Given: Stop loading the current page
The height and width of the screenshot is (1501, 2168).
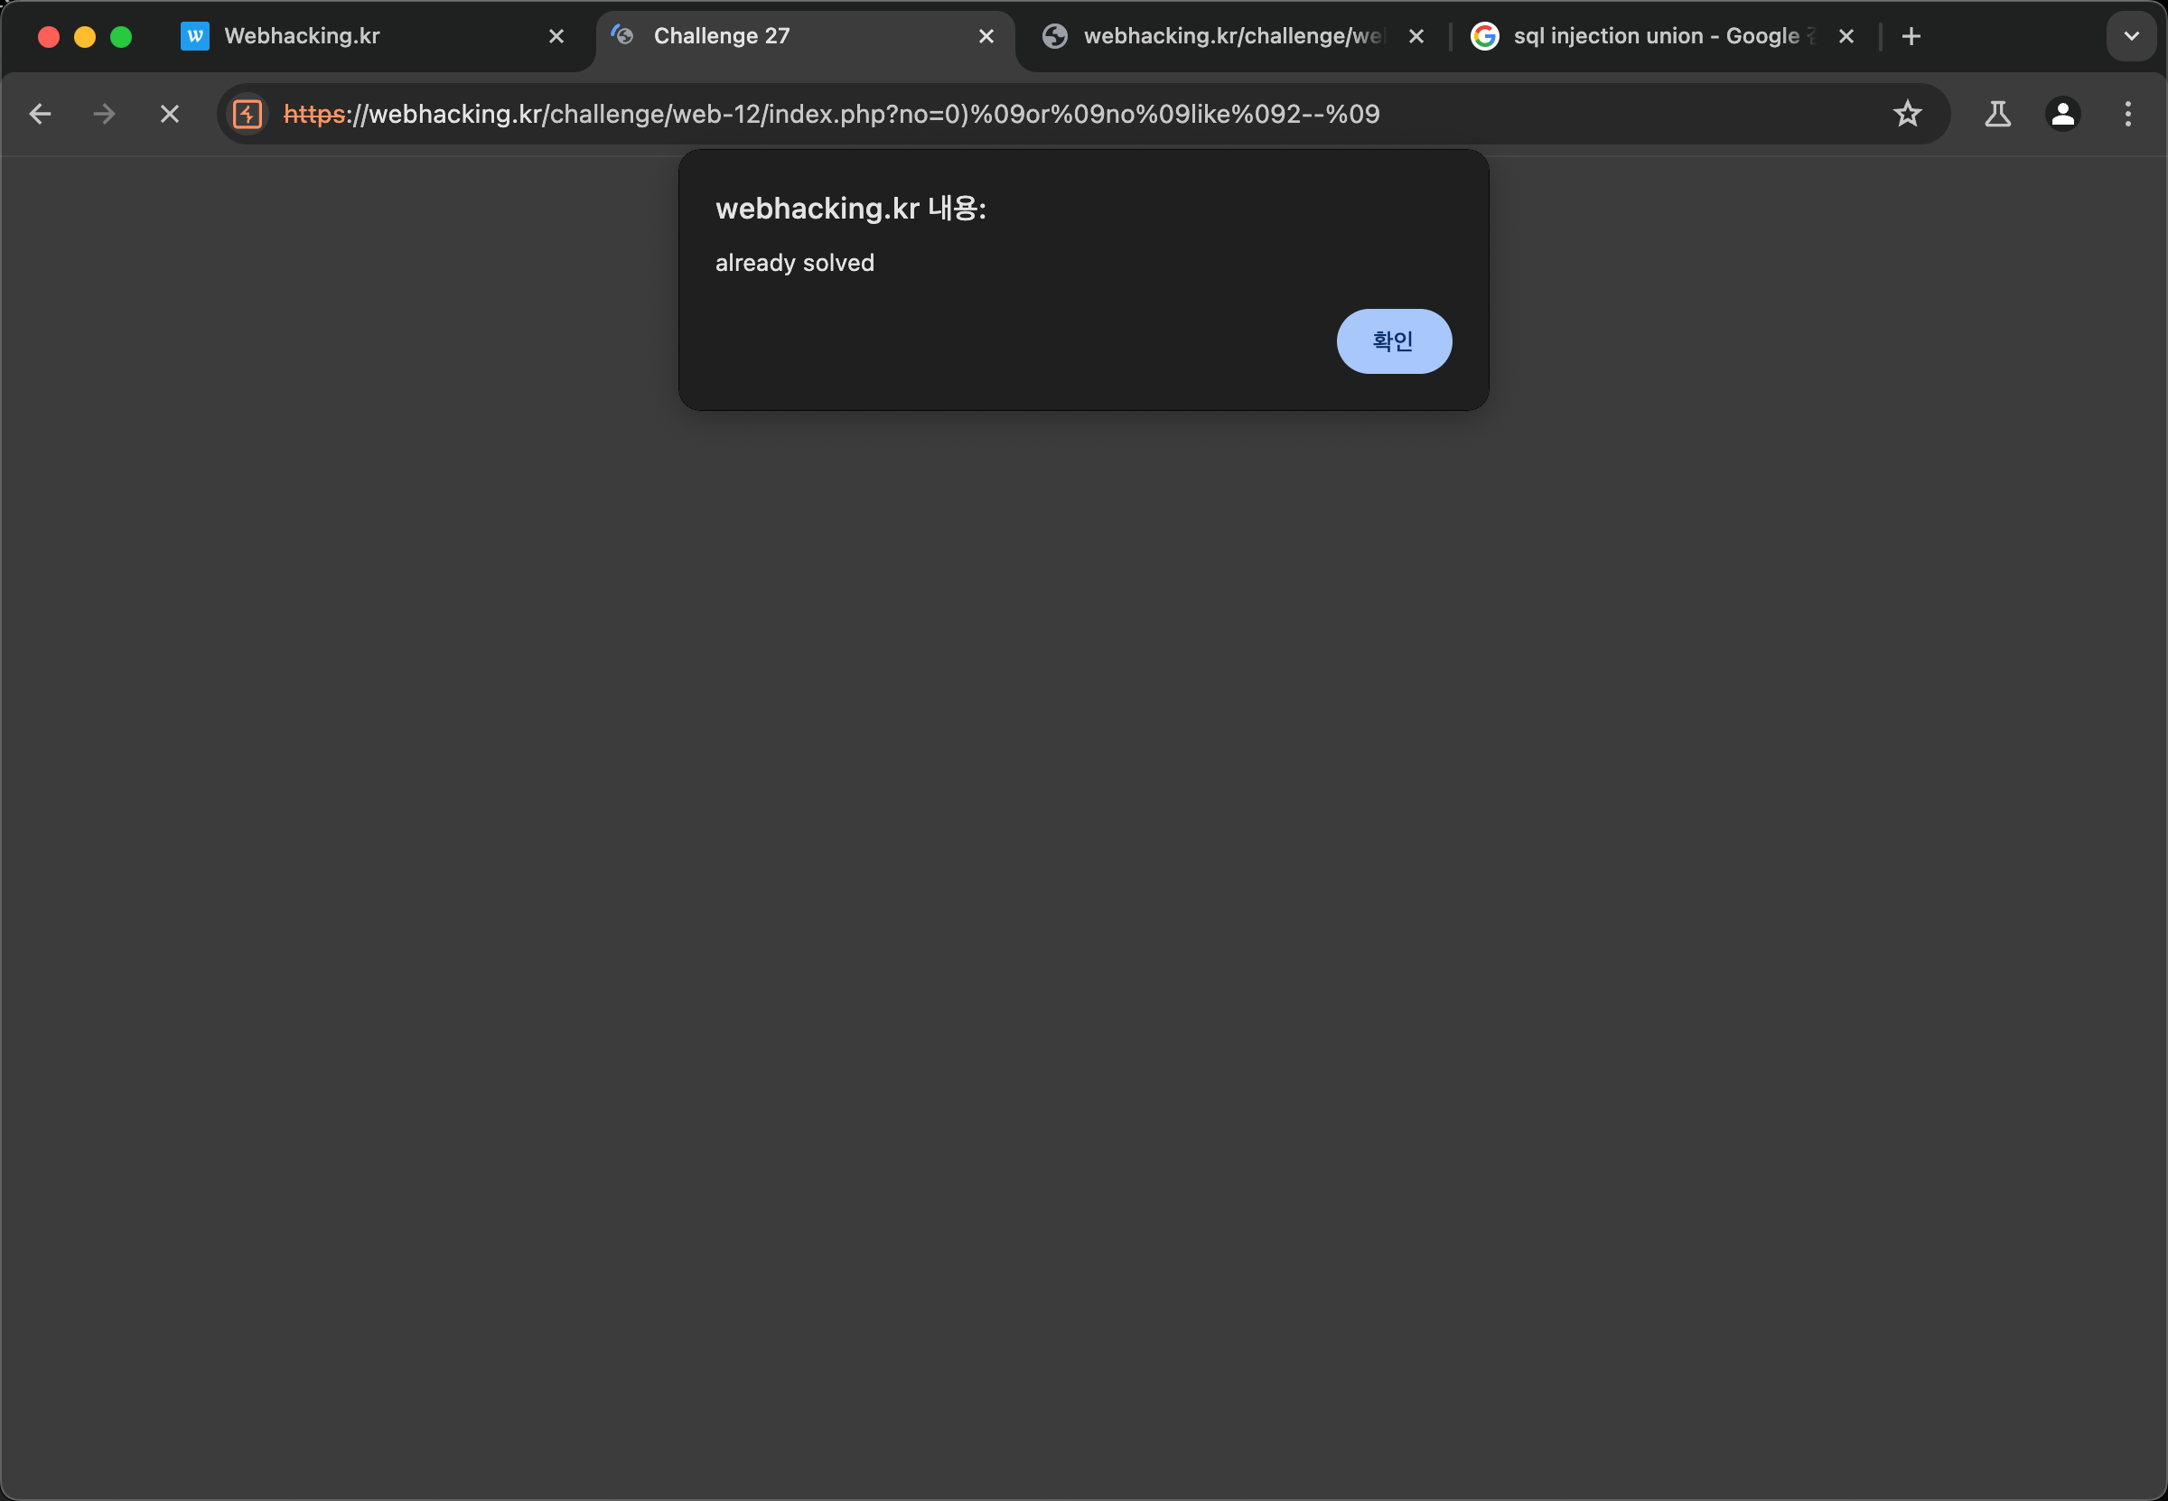Looking at the screenshot, I should pos(169,115).
